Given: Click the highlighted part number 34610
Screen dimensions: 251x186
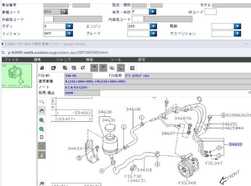Looking at the screenshot, I should [235, 144].
